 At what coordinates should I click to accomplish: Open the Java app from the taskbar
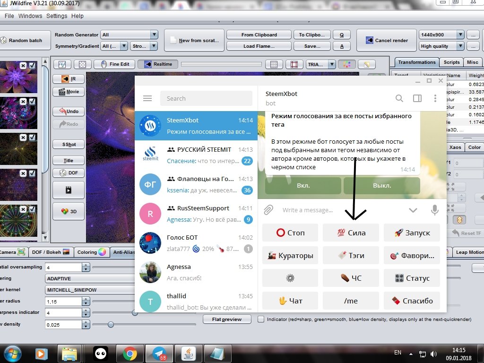(188, 354)
